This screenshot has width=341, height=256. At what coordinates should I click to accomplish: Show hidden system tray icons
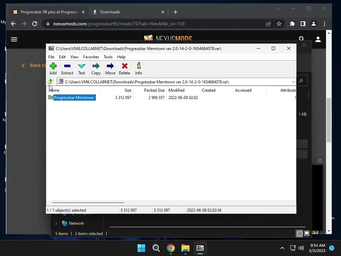[282, 248]
